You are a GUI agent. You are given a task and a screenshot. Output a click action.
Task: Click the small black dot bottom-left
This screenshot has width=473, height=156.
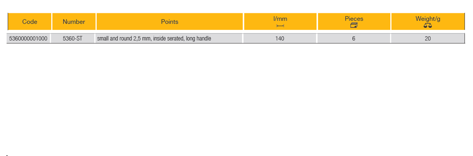pos(7,155)
